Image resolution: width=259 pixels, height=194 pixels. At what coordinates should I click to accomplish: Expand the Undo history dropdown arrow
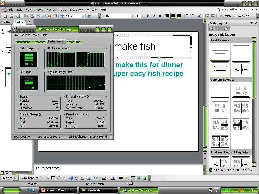(43, 16)
